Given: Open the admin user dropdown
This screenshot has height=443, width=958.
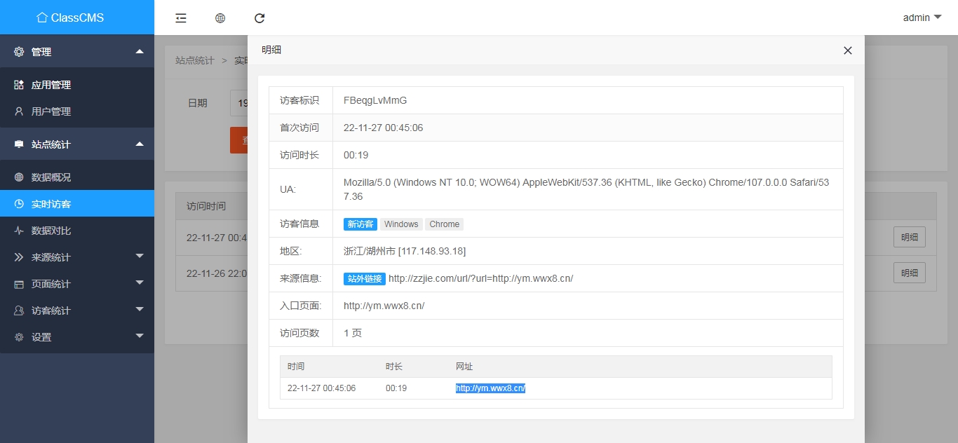Looking at the screenshot, I should coord(922,18).
